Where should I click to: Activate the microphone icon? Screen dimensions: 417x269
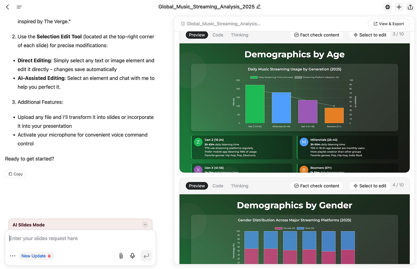[133, 256]
